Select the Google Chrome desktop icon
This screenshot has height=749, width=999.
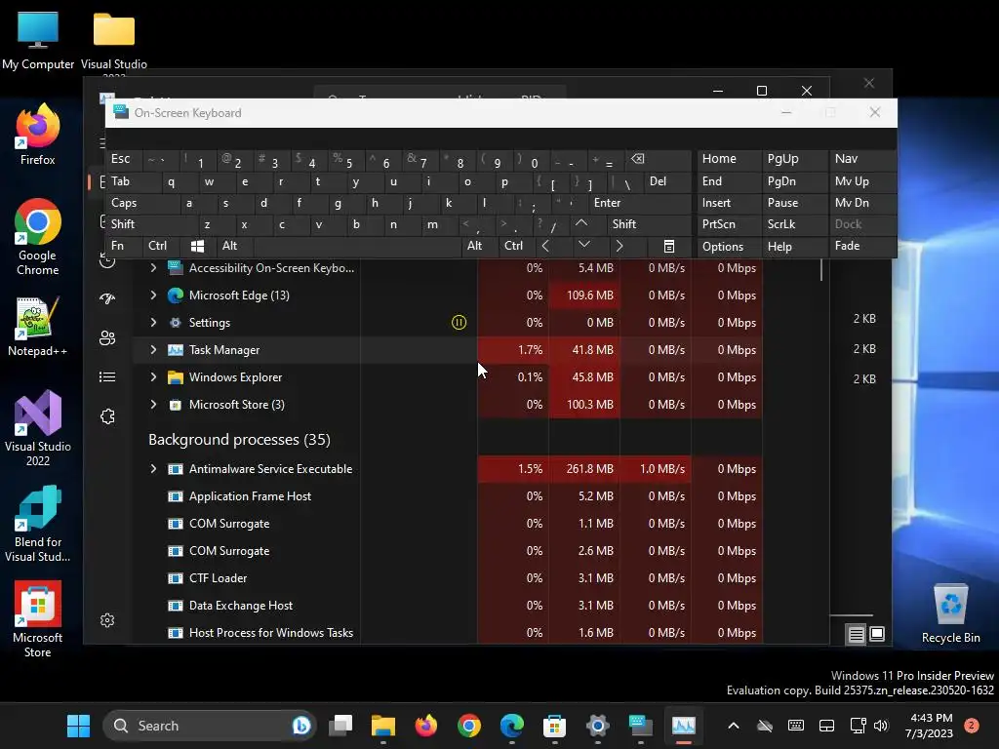(38, 237)
